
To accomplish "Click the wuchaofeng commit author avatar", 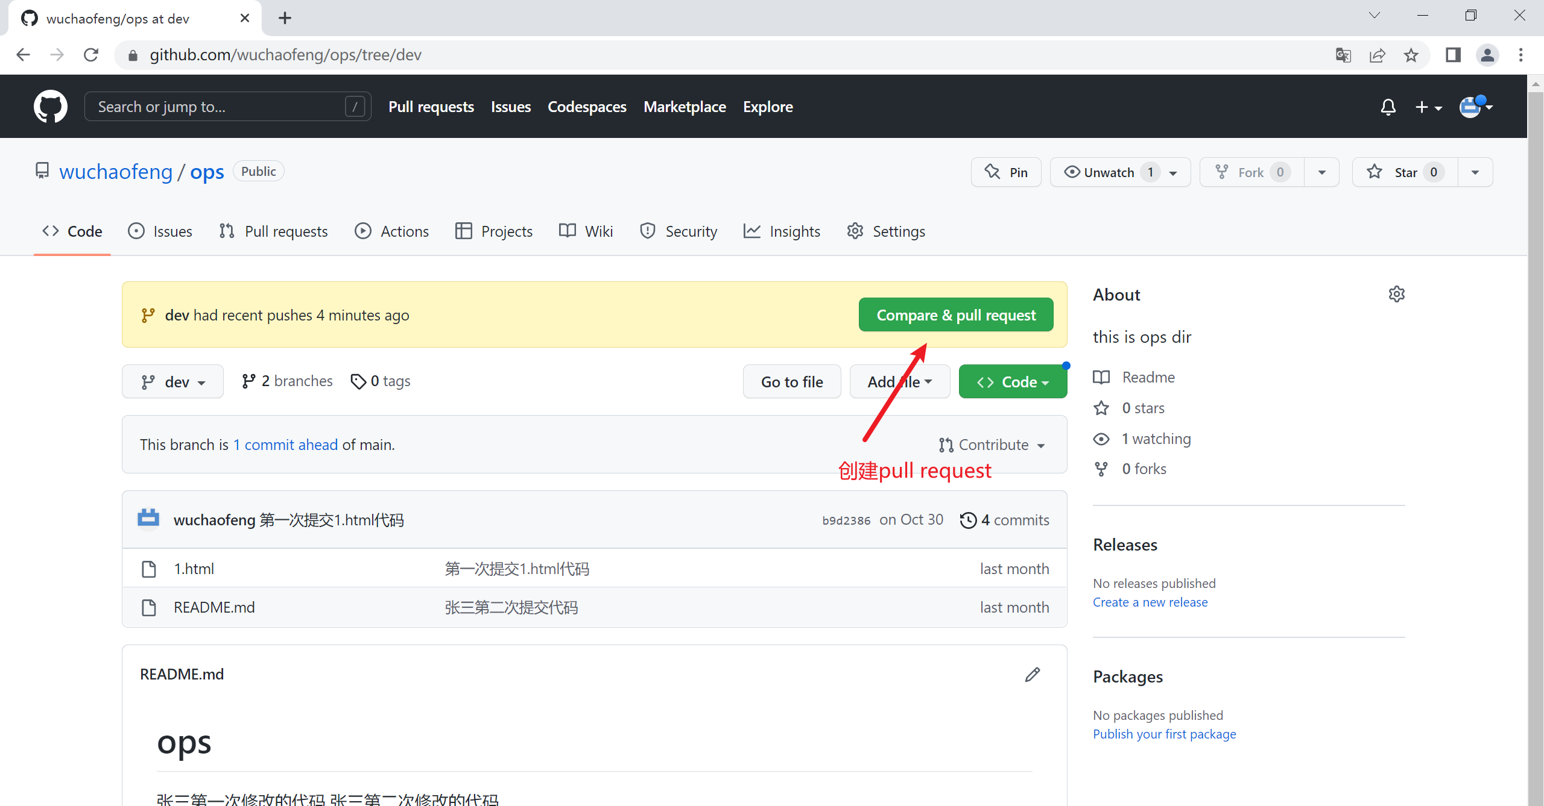I will (x=148, y=519).
